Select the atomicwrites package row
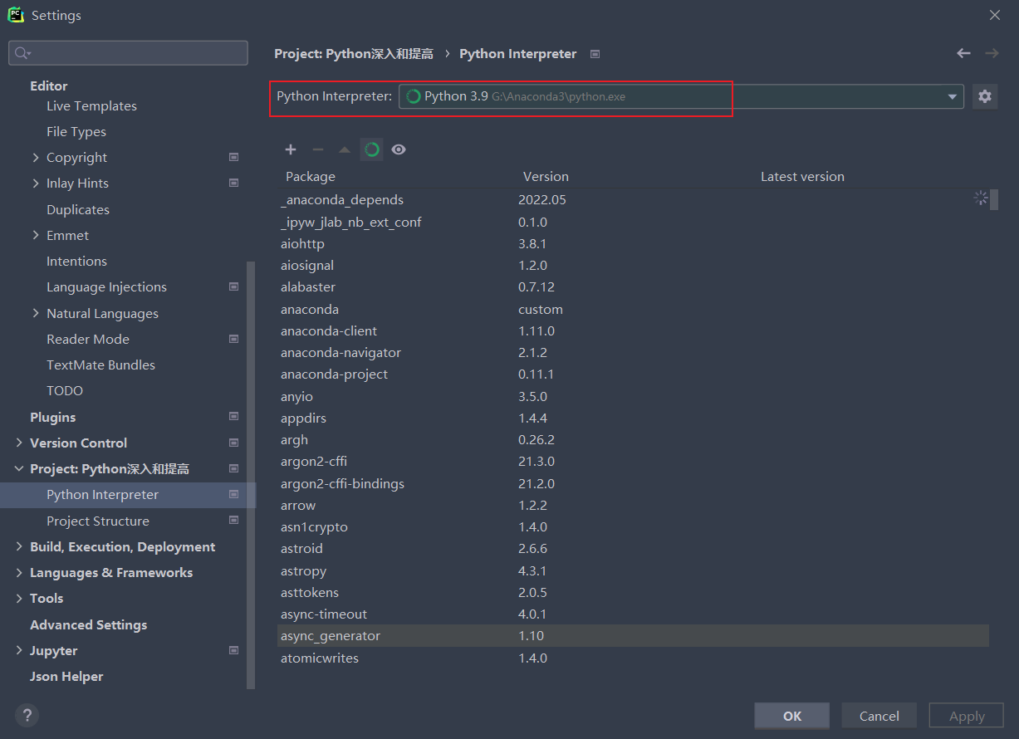1019x739 pixels. click(x=633, y=658)
